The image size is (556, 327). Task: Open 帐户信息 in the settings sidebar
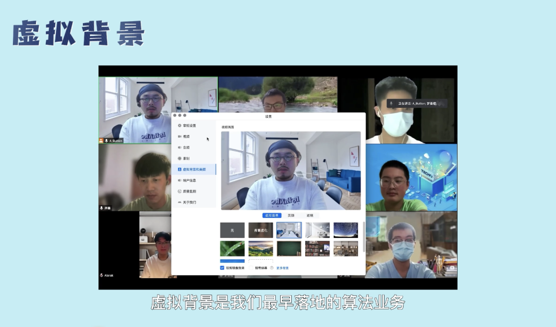194,180
